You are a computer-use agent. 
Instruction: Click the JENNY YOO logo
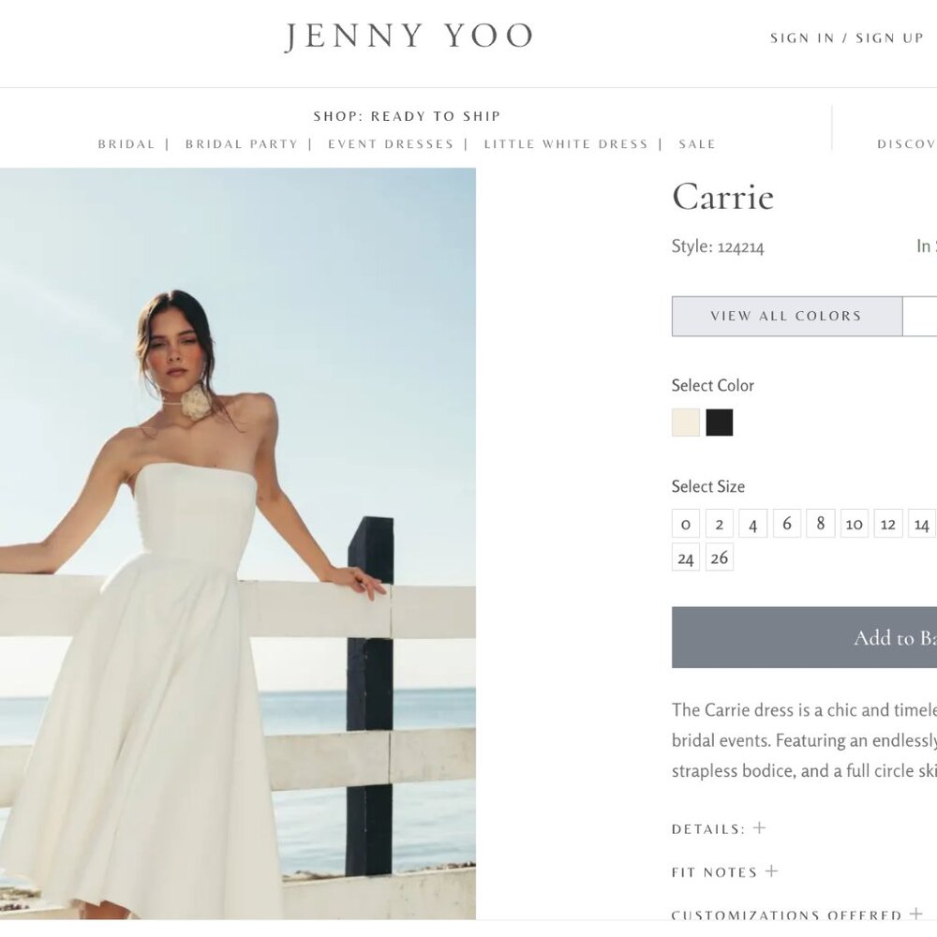pos(409,36)
